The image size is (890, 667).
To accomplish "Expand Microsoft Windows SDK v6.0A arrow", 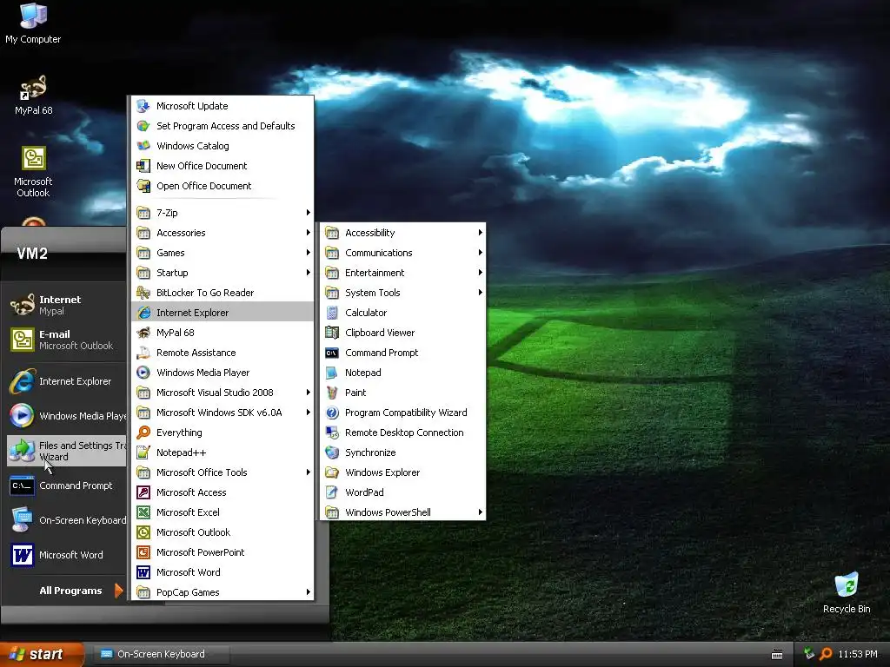I will 309,413.
